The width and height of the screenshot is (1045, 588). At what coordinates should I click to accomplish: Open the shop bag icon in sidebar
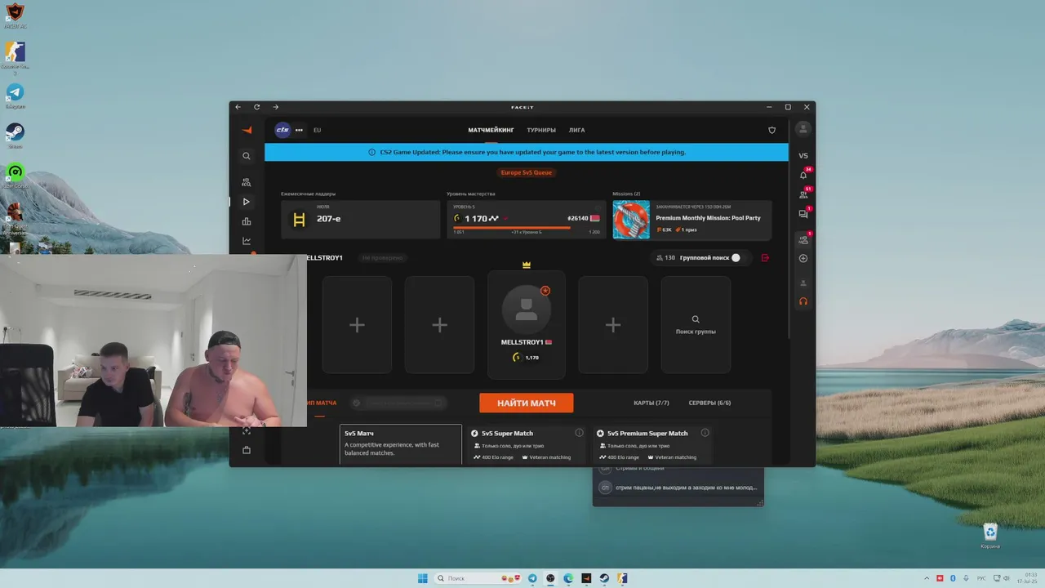247,450
